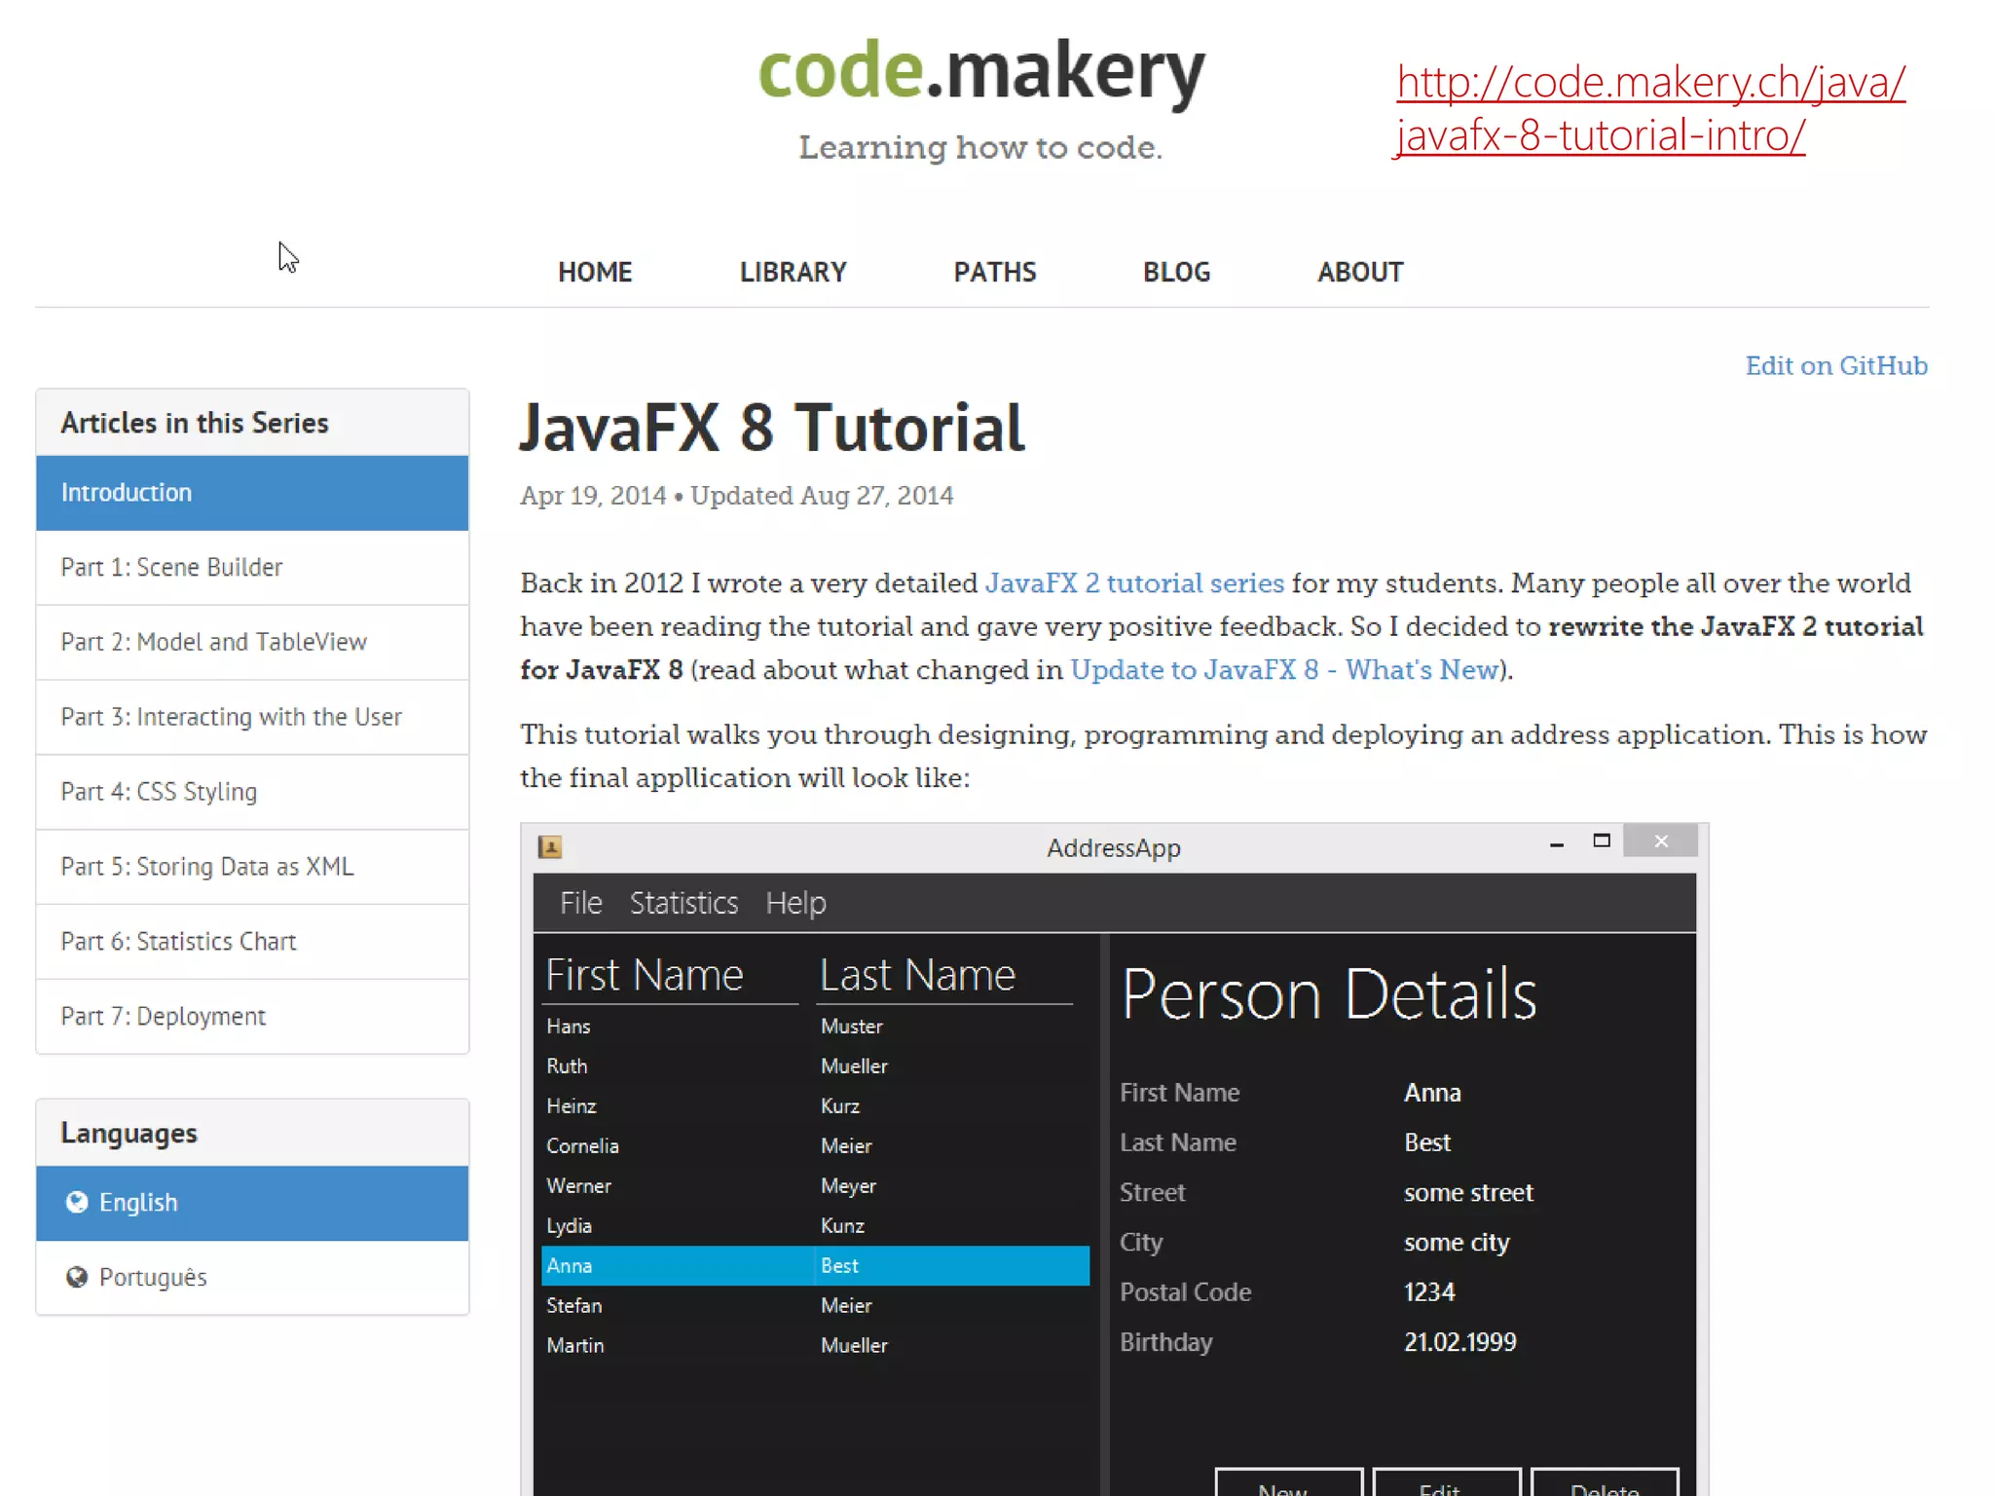Go to Part 4: CSS Styling
The height and width of the screenshot is (1496, 1994).
pos(159,791)
